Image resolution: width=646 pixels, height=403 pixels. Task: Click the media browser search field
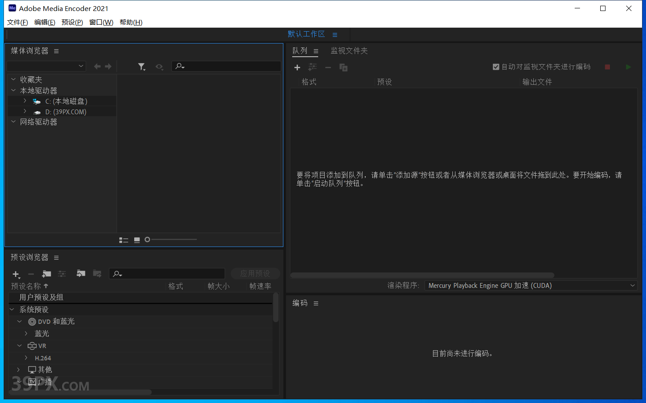coord(226,66)
